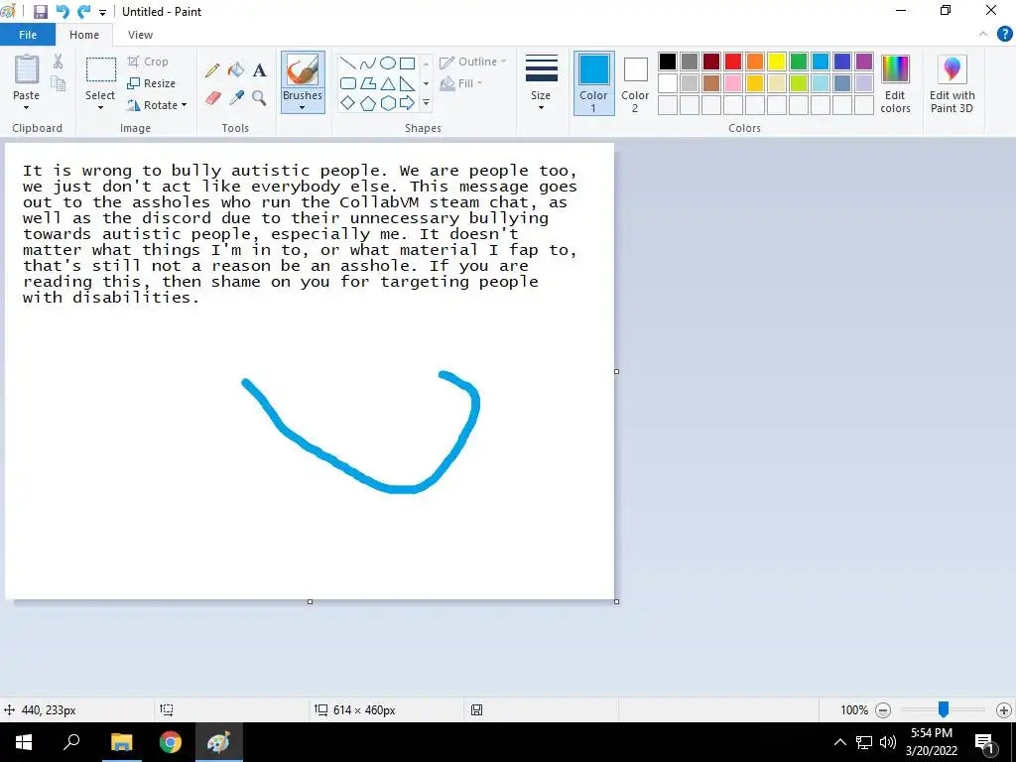Open Google Chrome from the taskbar
This screenshot has width=1016, height=762.
coord(171,742)
